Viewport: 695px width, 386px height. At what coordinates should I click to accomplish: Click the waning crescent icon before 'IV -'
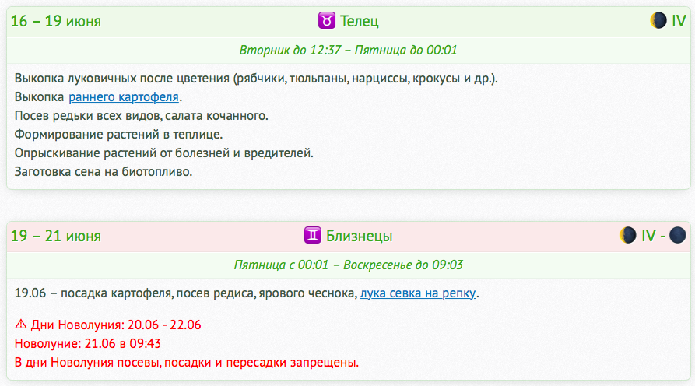[627, 235]
